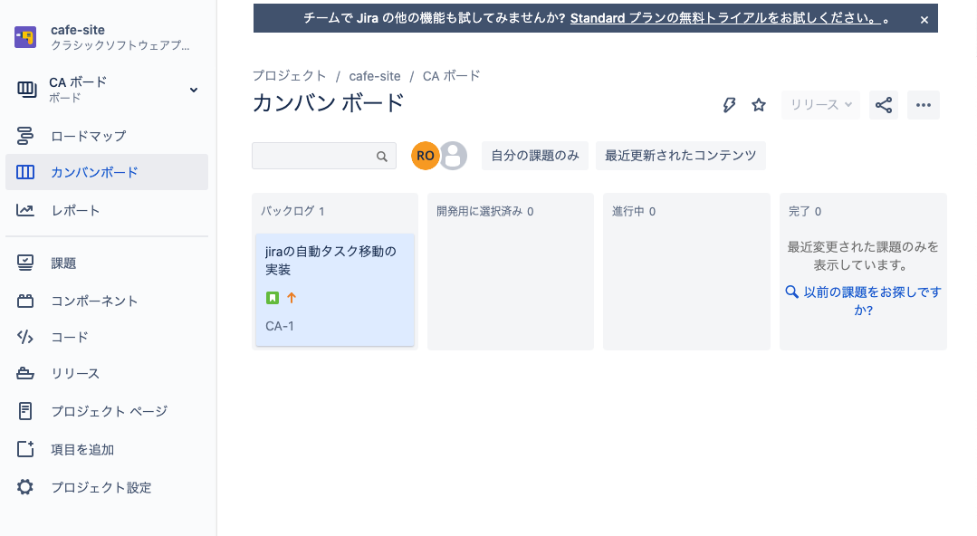Open the Standard プラン free trial link
The image size is (977, 536).
pyautogui.click(x=724, y=17)
